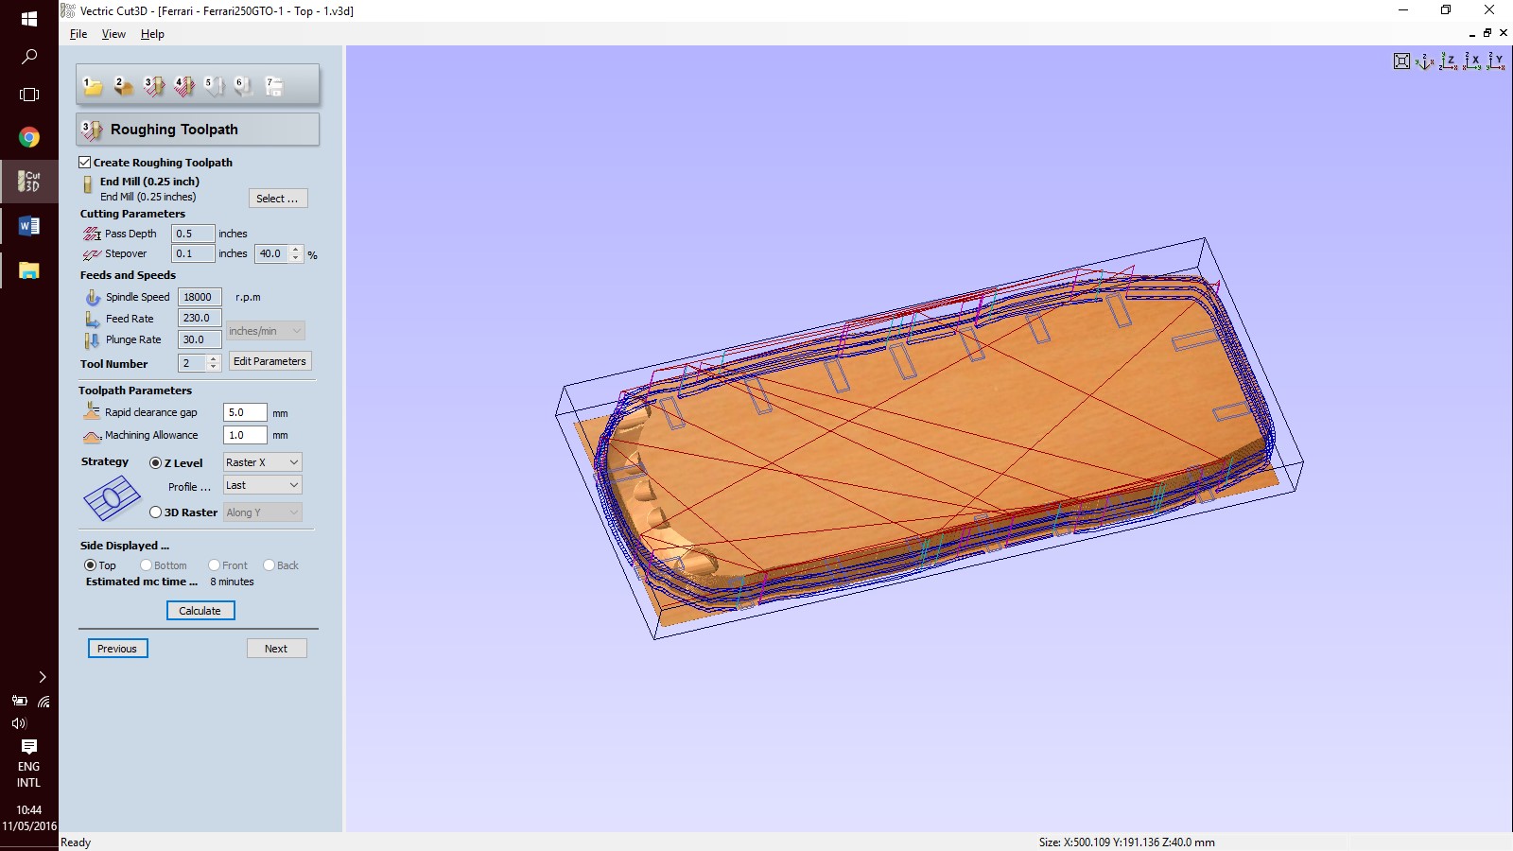The width and height of the screenshot is (1513, 851).
Task: View model down the Z axis
Action: (1449, 61)
